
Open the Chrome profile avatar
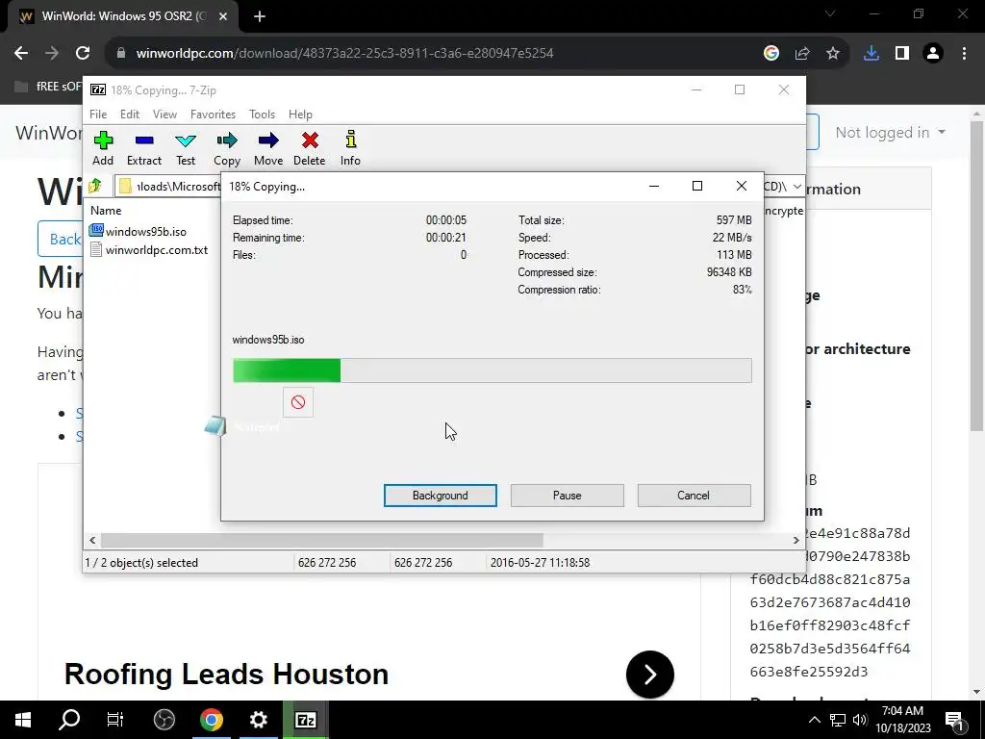[x=933, y=54]
